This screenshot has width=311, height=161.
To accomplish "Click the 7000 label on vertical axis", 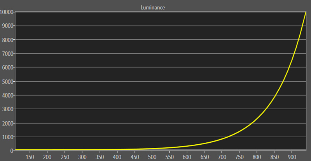I will pyautogui.click(x=8, y=54).
